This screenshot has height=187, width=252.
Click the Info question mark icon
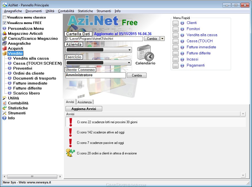[4, 118]
